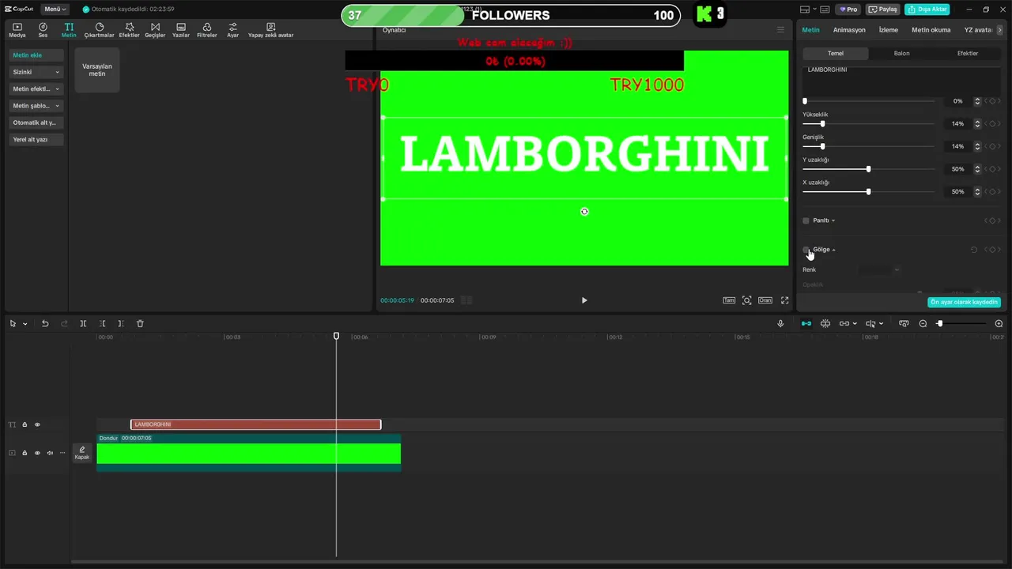Open the Ayar adjustment panel

[x=232, y=30]
